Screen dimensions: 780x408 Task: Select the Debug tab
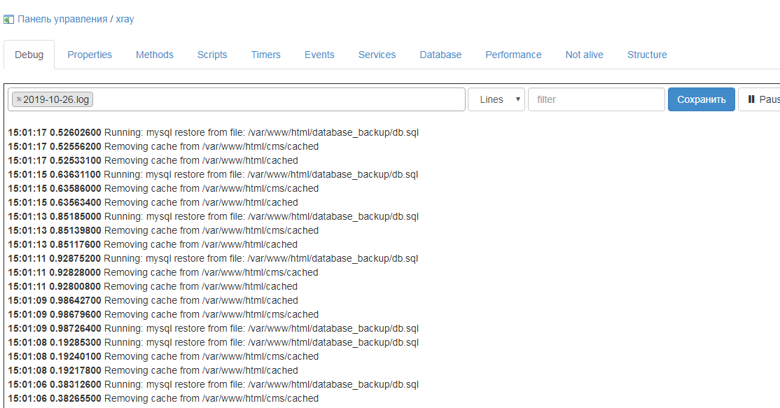click(29, 55)
